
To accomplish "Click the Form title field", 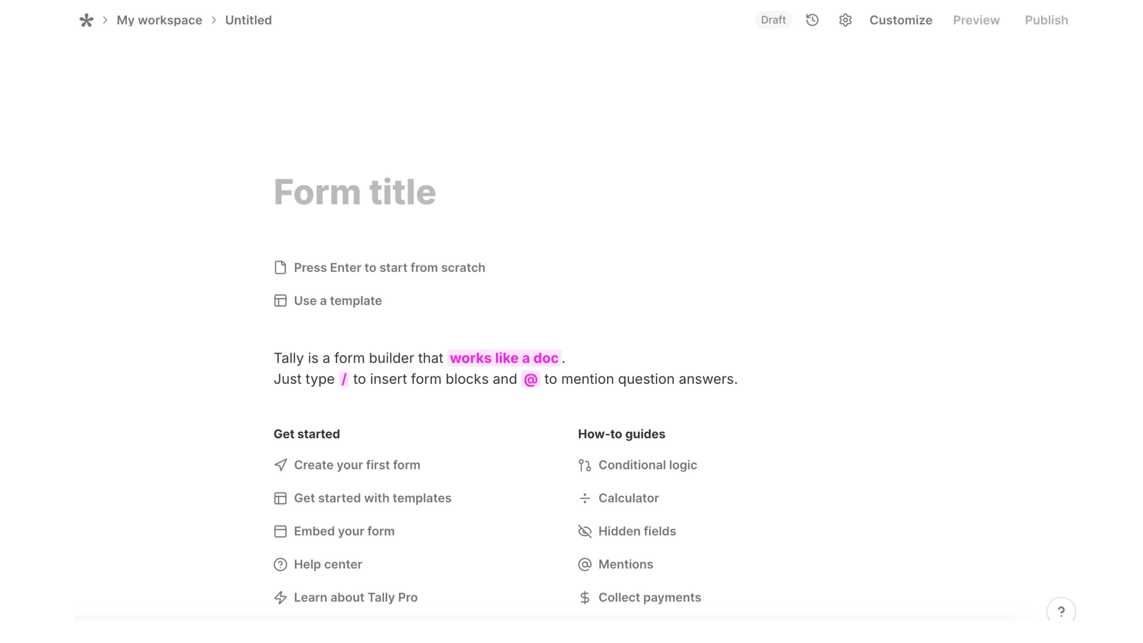I will (354, 192).
